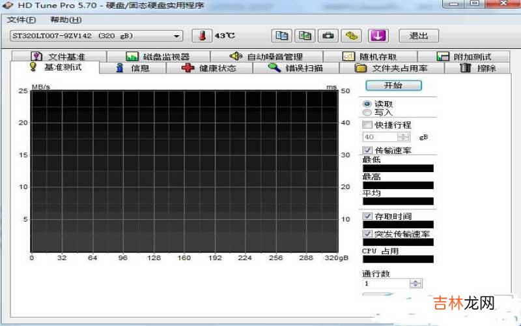The height and width of the screenshot is (326, 521).
Task: Enable the 快捷行程 checkbox
Action: point(367,125)
